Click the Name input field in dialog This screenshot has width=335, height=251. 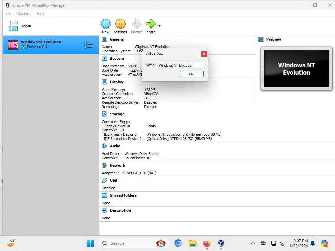181,65
